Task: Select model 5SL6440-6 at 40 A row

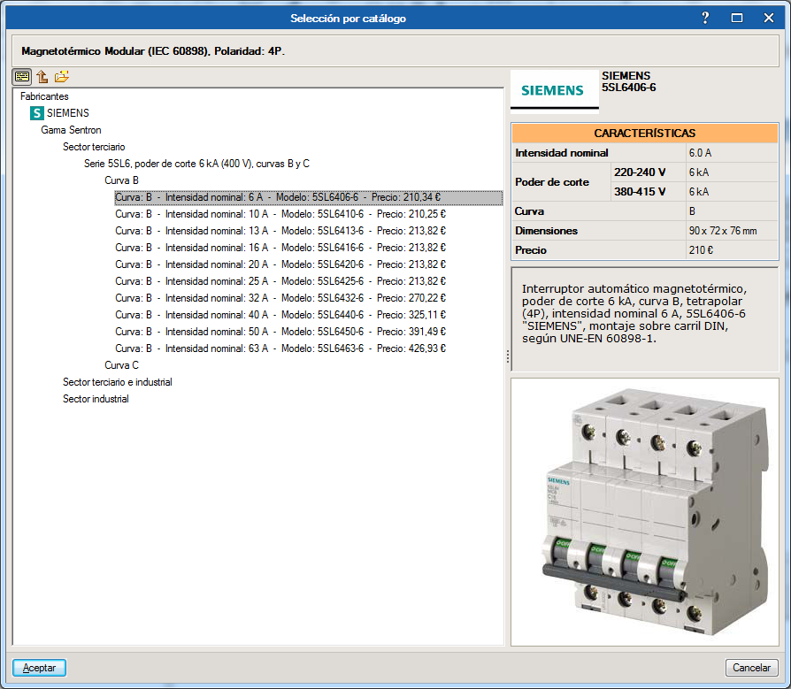Action: 280,315
